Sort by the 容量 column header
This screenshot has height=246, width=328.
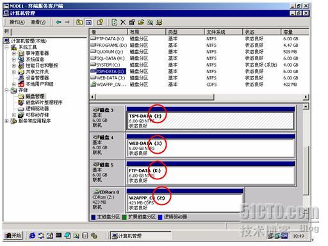pos(295,32)
